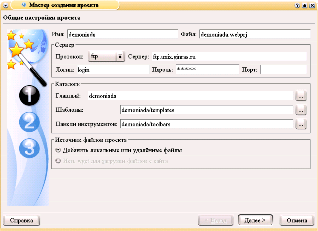Screen dimensions: 318x231
Task: Click the step 3 blue circle icon
Action: tap(29, 147)
